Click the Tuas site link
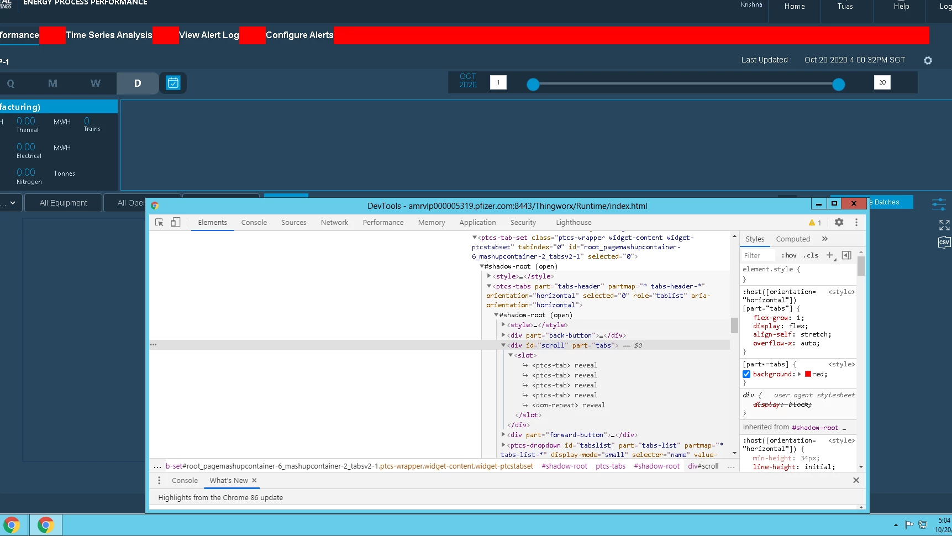The image size is (952, 536). [x=845, y=7]
